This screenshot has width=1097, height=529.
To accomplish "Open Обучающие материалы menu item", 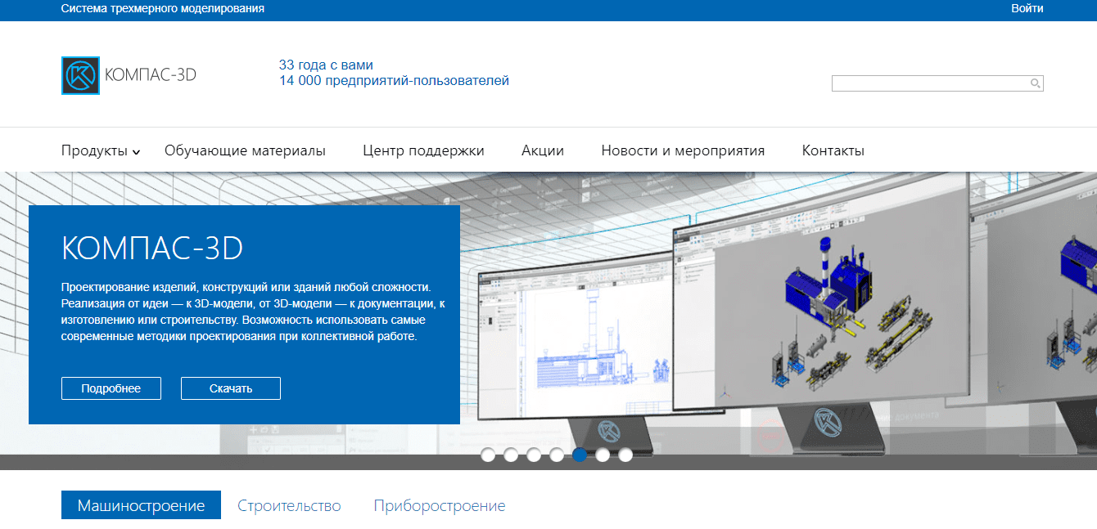I will pos(245,150).
